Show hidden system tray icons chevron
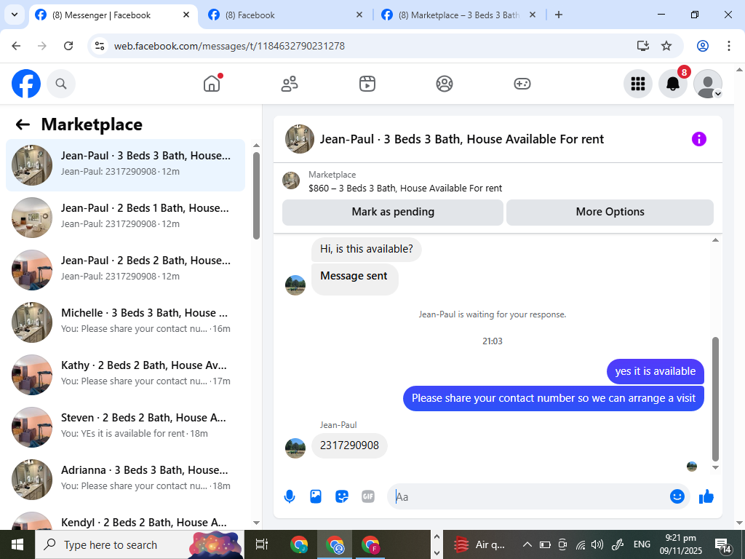 coord(527,544)
